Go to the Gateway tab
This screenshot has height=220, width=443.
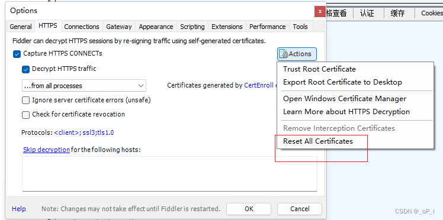(x=118, y=27)
